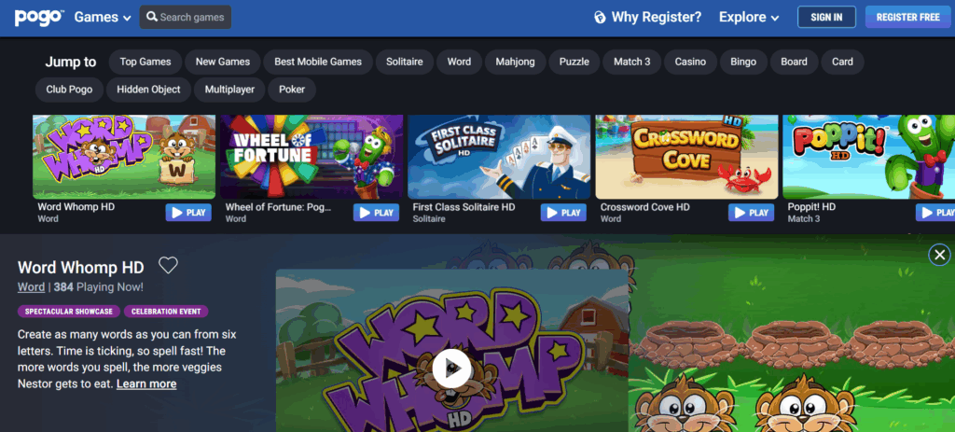Open the Explore dropdown menu
The height and width of the screenshot is (432, 955).
749,17
